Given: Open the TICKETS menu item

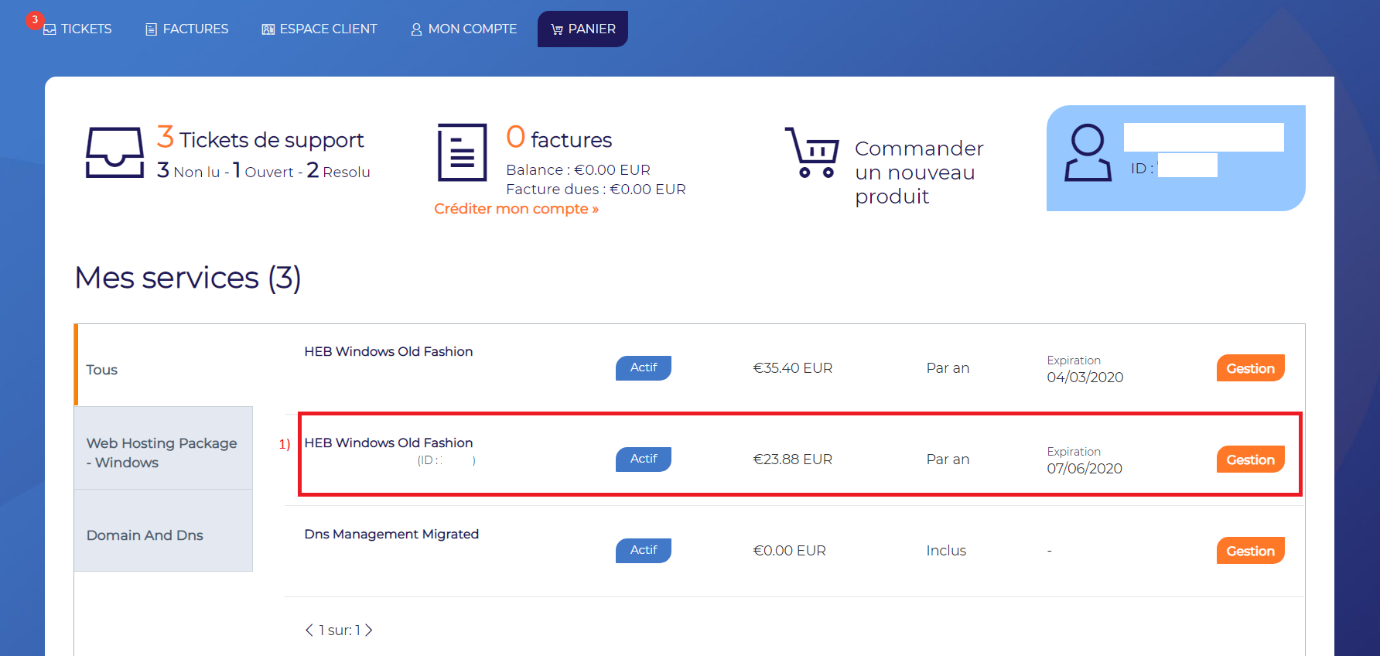Looking at the screenshot, I should coord(77,29).
